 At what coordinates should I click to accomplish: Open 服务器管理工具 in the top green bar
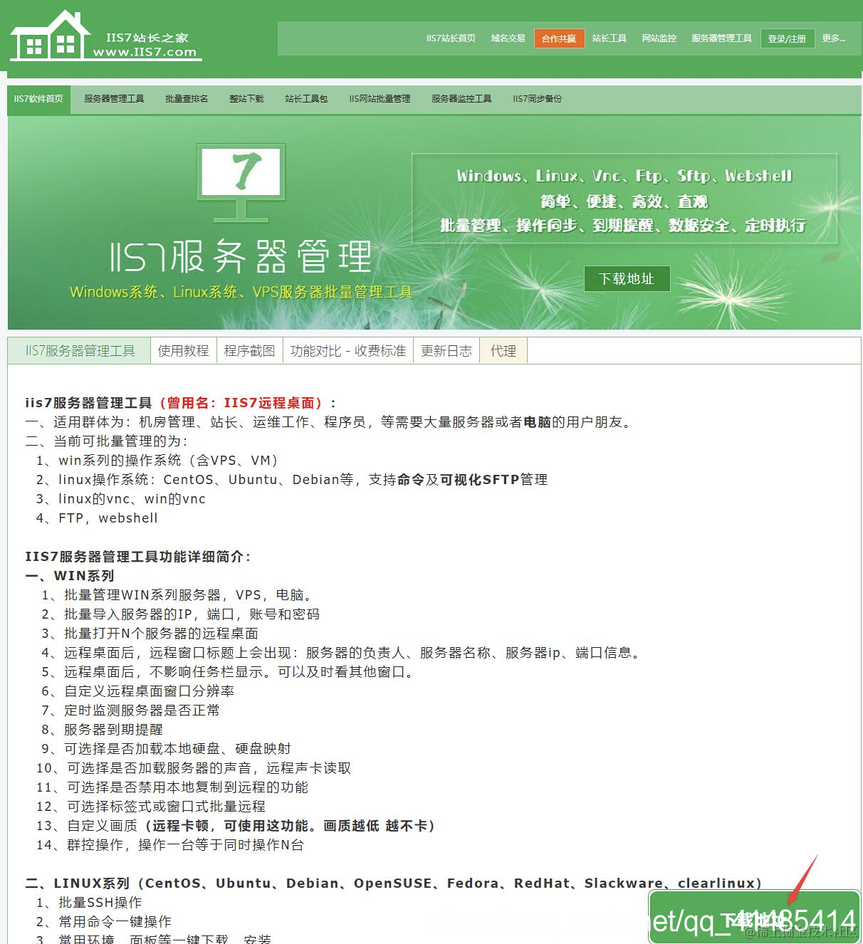(721, 38)
